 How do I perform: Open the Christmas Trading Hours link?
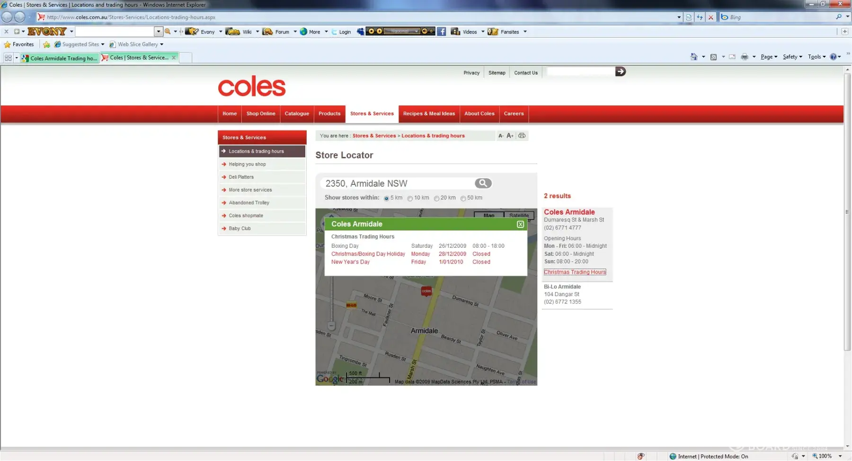(x=575, y=272)
